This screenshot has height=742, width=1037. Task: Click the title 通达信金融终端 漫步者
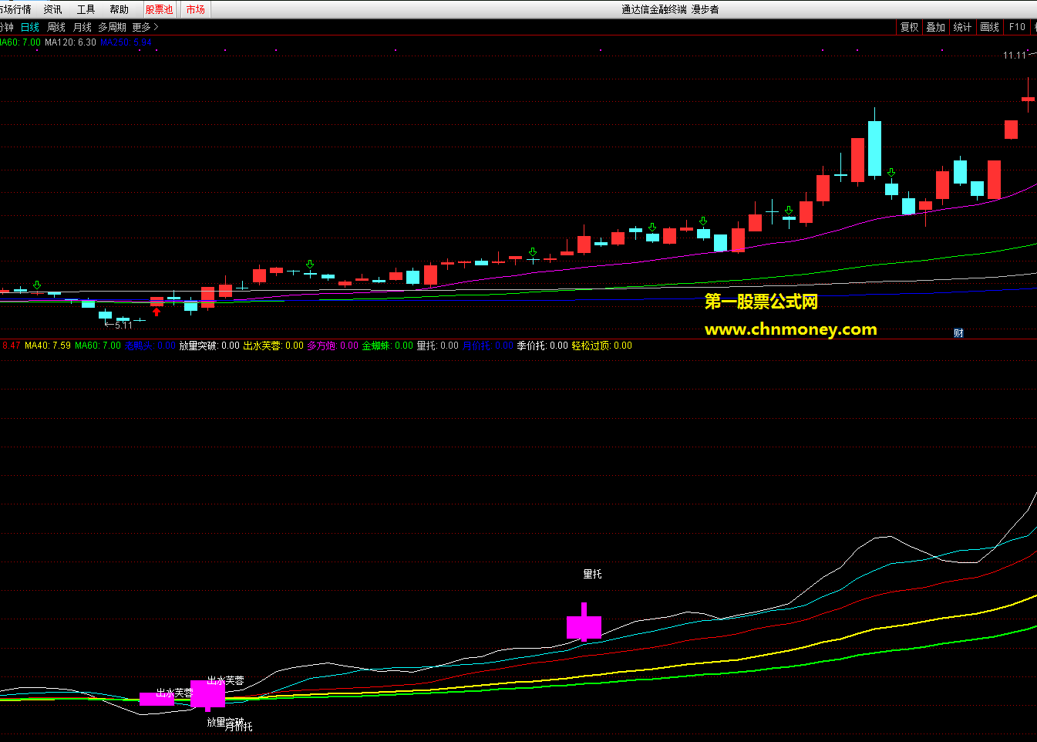670,9
